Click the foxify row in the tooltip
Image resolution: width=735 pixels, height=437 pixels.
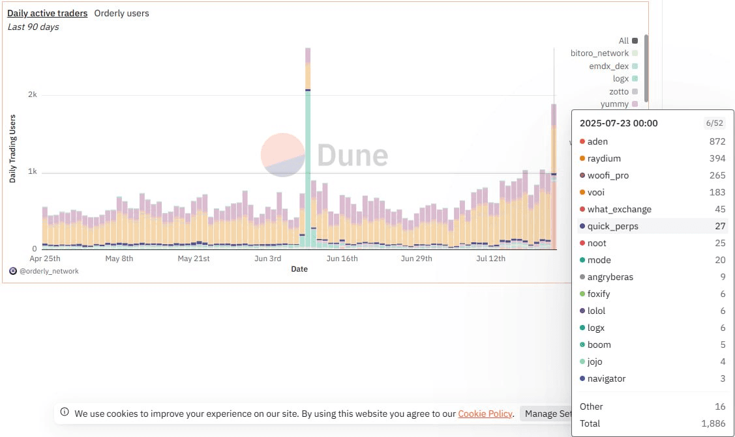[652, 294]
